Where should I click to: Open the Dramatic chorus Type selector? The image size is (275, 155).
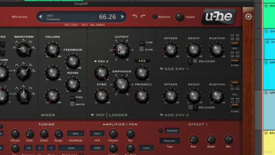coord(170,141)
